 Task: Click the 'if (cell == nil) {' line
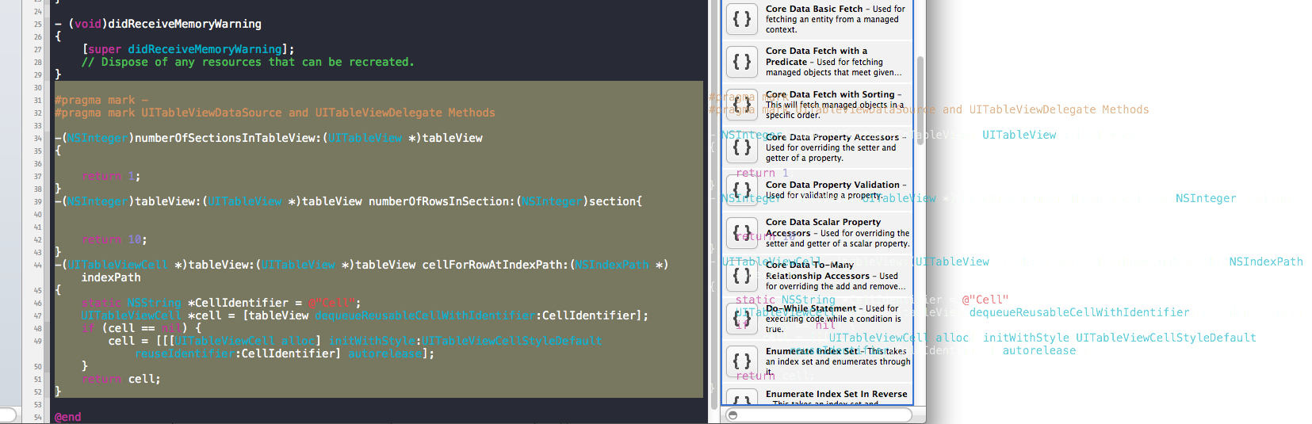pyautogui.click(x=141, y=328)
